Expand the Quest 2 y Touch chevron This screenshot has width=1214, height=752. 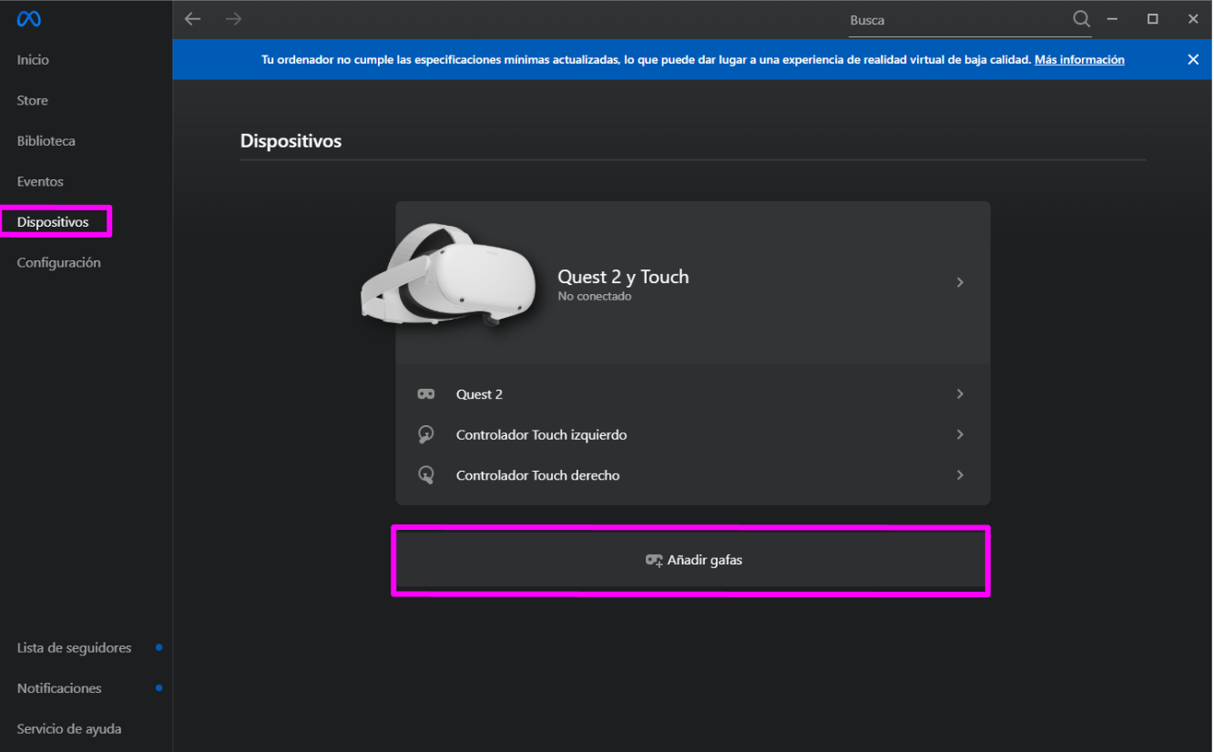(960, 282)
